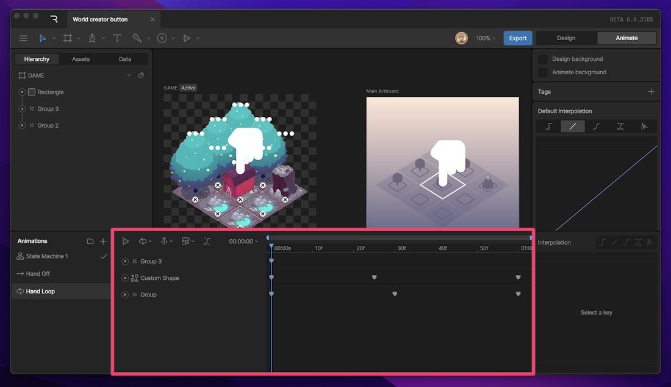The height and width of the screenshot is (387, 671).
Task: Add a new animation with the plus icon
Action: [103, 241]
